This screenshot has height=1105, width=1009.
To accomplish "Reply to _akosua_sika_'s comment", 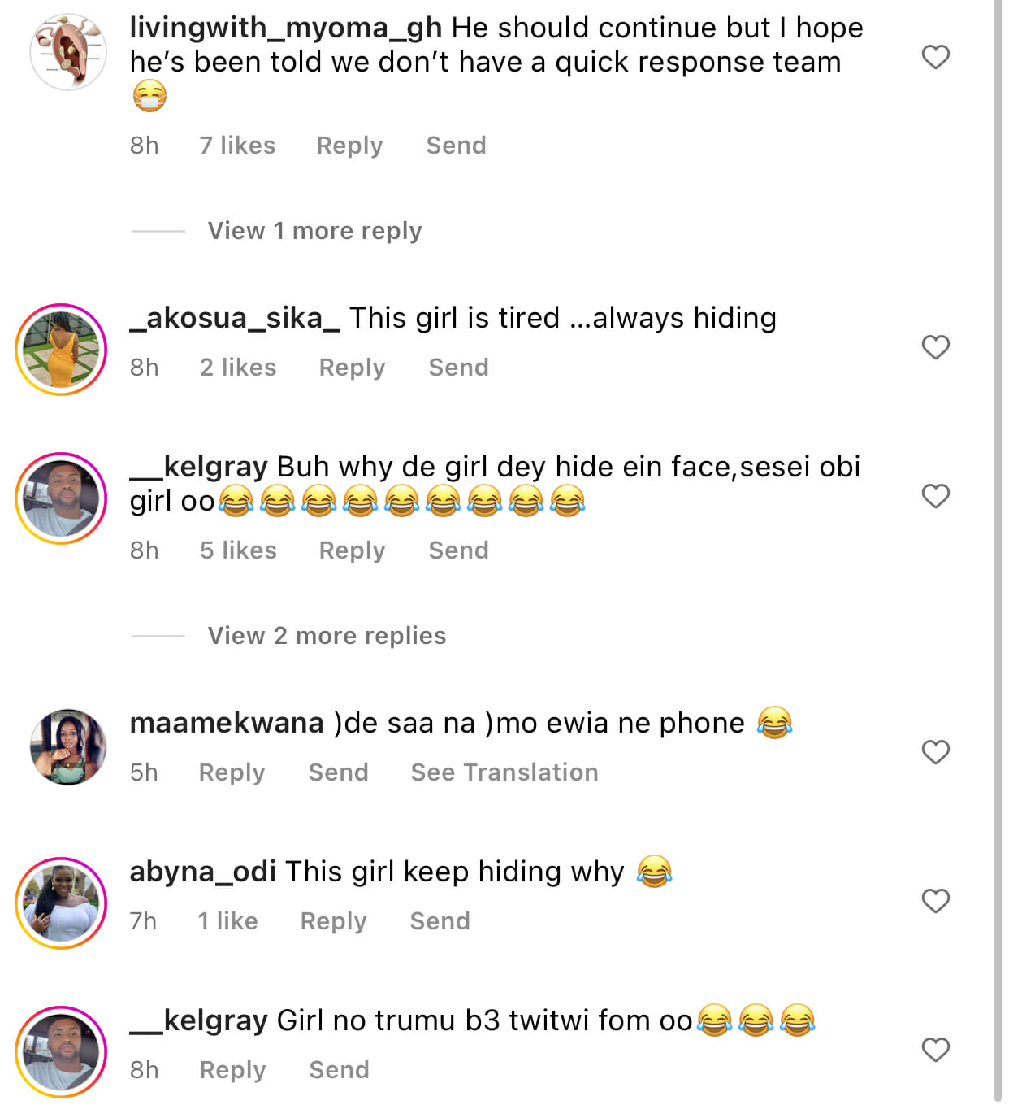I will (x=352, y=368).
